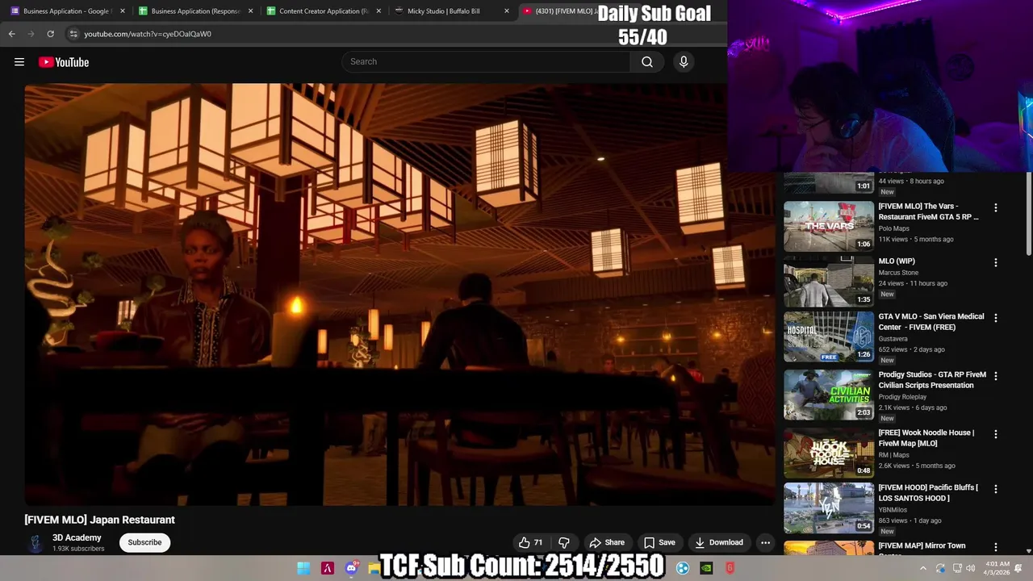Viewport: 1033px width, 581px height.
Task: Share the video
Action: (x=607, y=542)
